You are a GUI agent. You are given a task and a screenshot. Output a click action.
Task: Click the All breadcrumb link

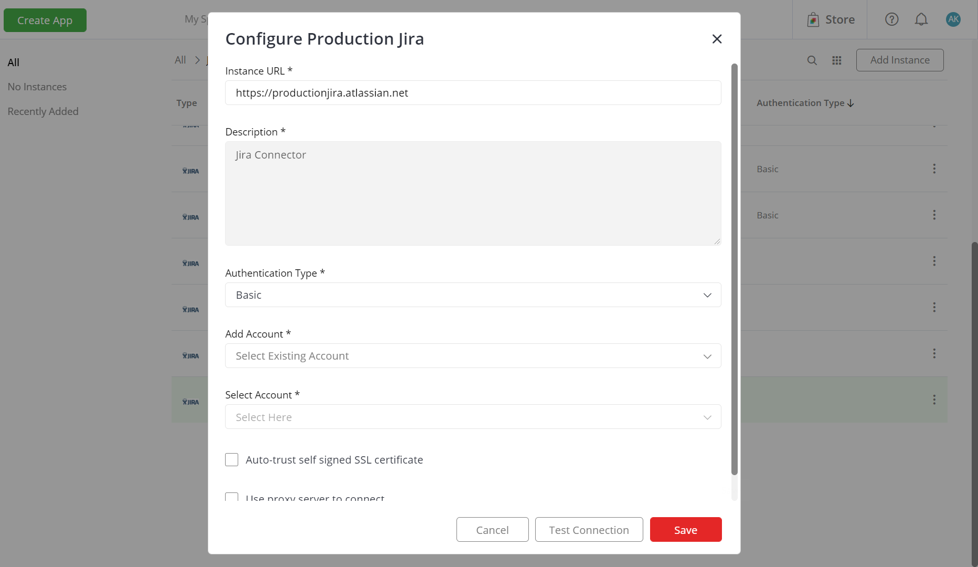[180, 60]
